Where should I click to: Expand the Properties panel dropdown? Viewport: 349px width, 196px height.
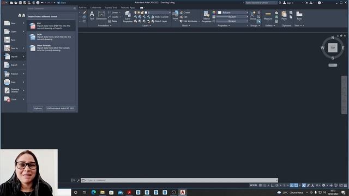(224, 26)
